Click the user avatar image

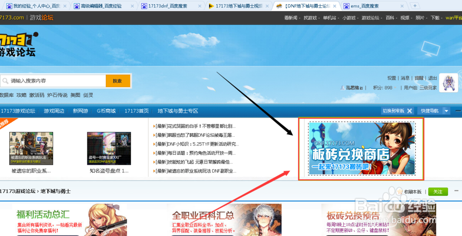pyautogui.click(x=449, y=83)
